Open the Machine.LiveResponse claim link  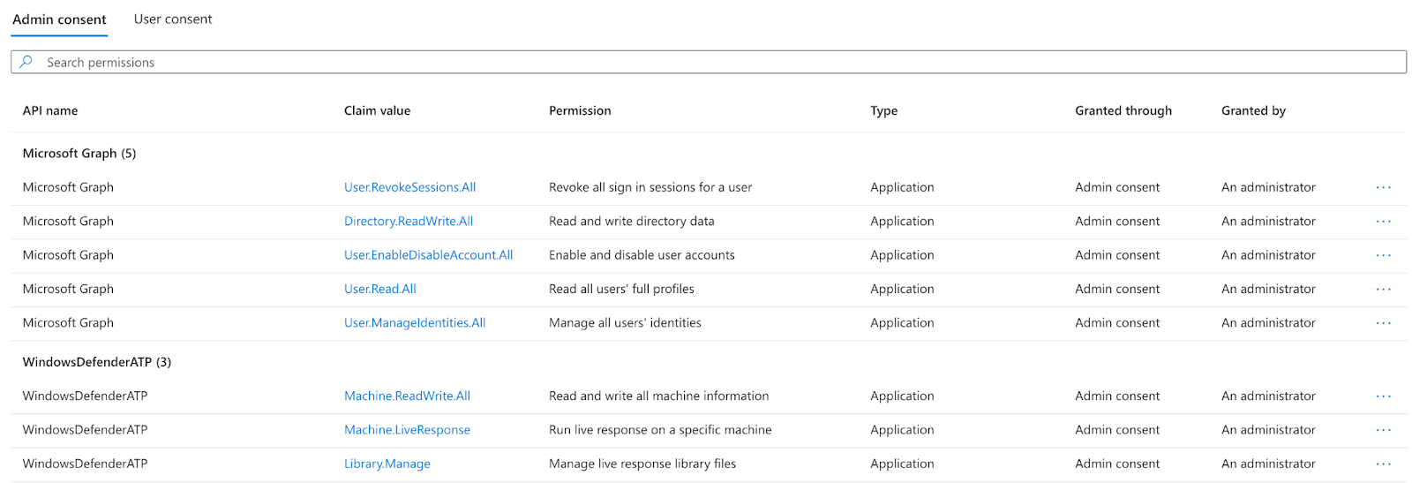tap(407, 430)
